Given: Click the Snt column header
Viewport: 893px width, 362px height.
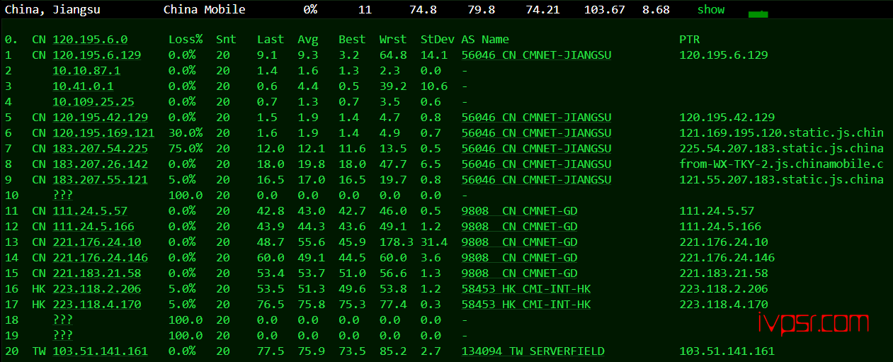Looking at the screenshot, I should coord(226,40).
